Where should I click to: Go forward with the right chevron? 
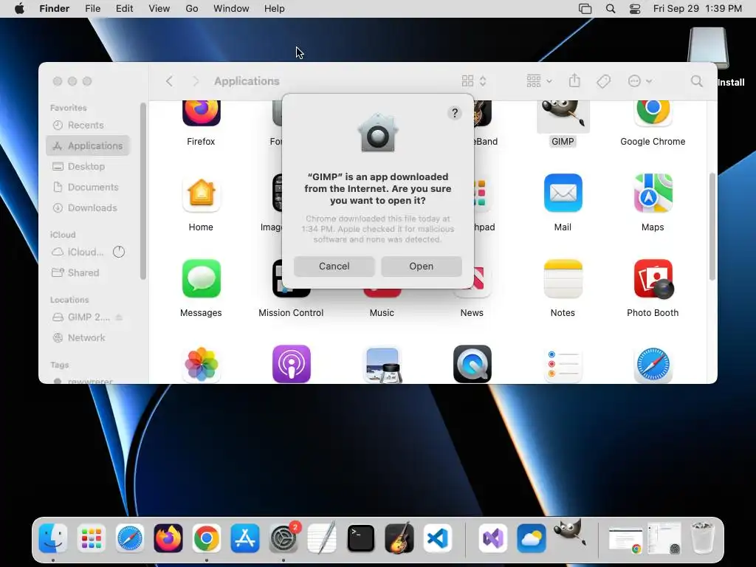click(195, 81)
